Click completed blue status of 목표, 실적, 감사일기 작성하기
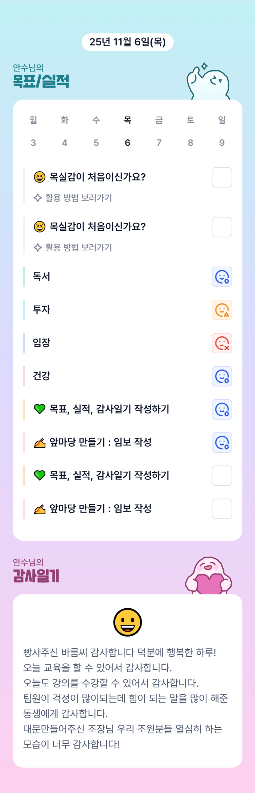Viewport: 255px width, 793px height. (x=222, y=409)
